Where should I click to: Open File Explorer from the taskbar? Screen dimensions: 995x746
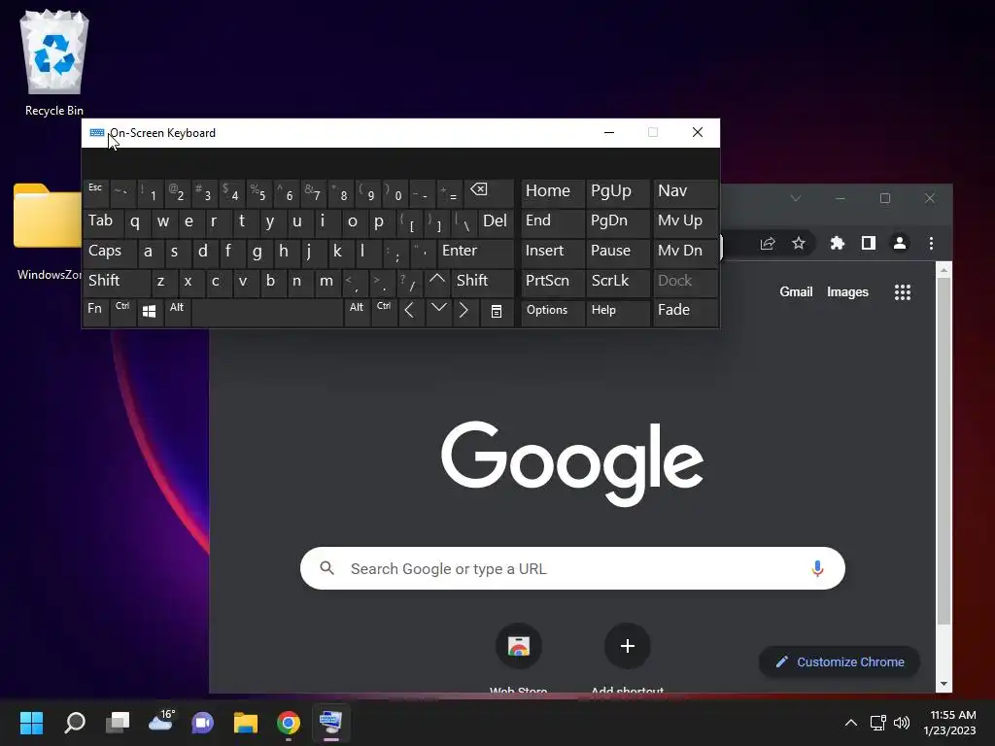pyautogui.click(x=246, y=723)
